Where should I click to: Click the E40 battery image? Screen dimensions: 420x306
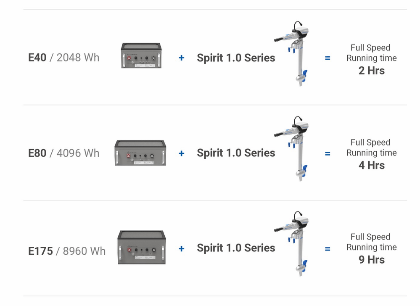142,55
